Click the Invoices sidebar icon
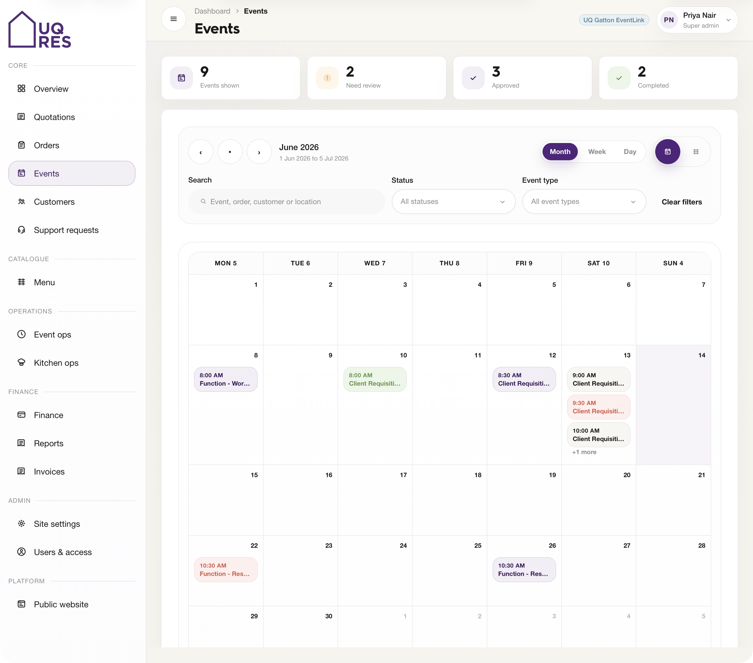This screenshot has height=663, width=753. point(21,471)
